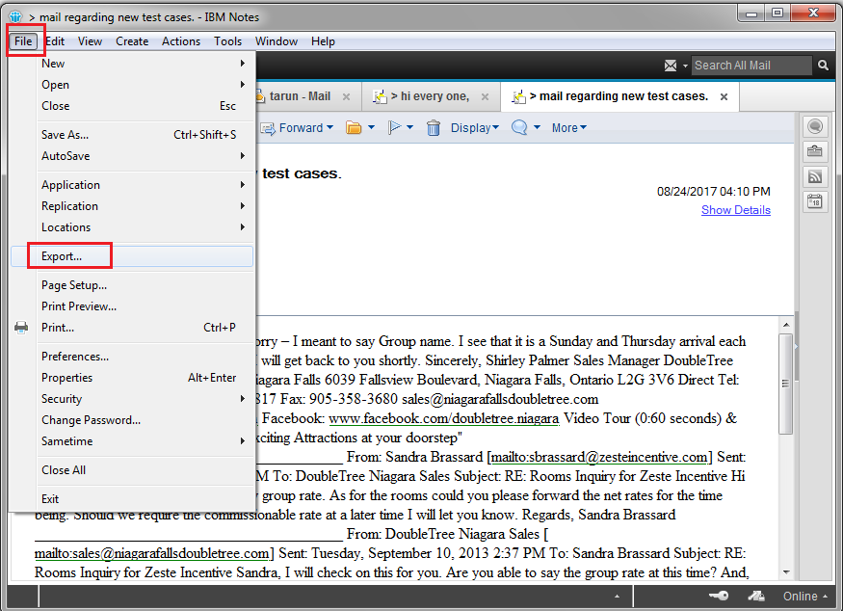
Task: Expand the Replication submenu
Action: point(132,206)
